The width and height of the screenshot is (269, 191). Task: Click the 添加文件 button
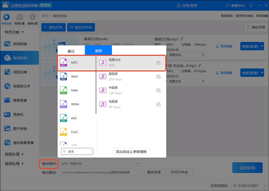click(53, 27)
